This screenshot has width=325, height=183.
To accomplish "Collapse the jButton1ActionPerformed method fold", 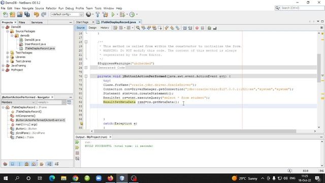I will (86, 76).
